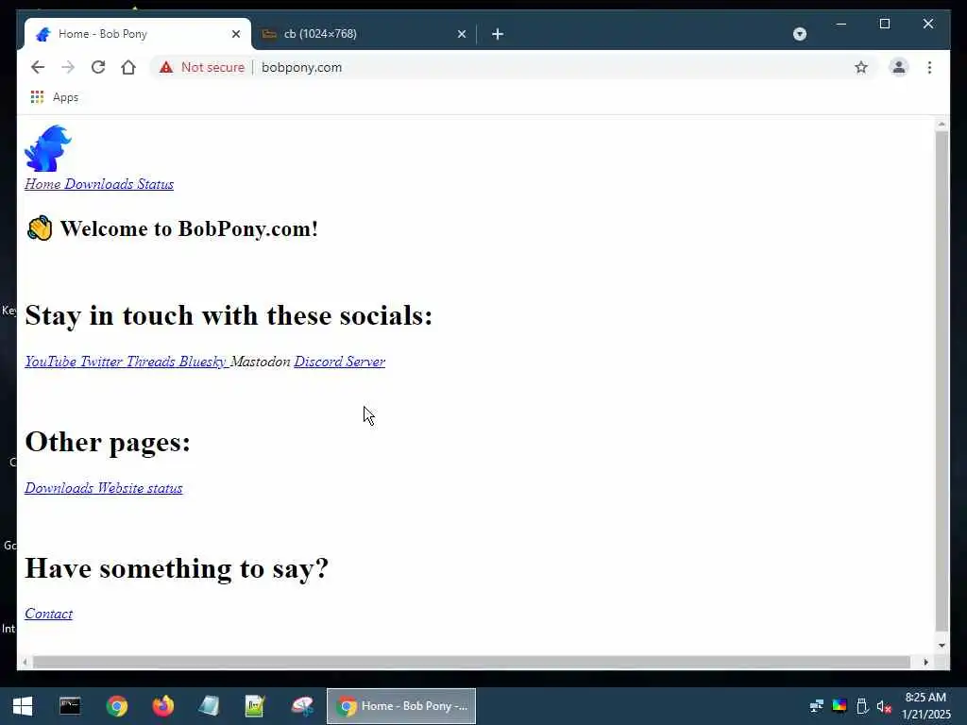Click the waving hand emoji
Viewport: 967px width, 725px height.
[x=40, y=228]
